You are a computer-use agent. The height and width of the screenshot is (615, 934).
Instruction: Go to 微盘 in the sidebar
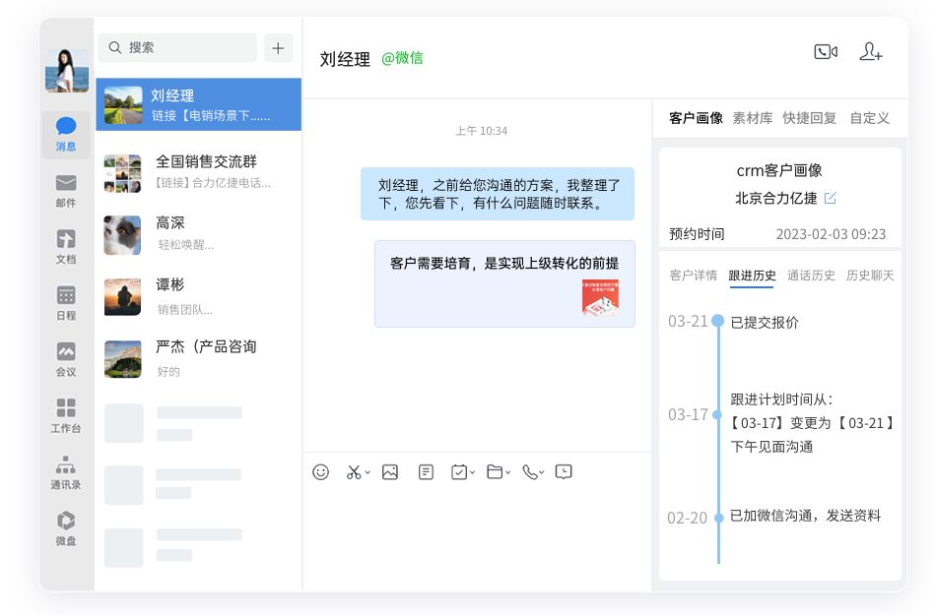point(66,528)
